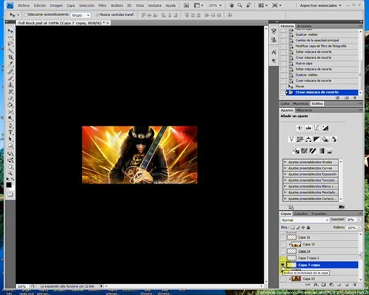Toggle lock transparent pixels box
This screenshot has width=369, height=295.
click(x=292, y=227)
